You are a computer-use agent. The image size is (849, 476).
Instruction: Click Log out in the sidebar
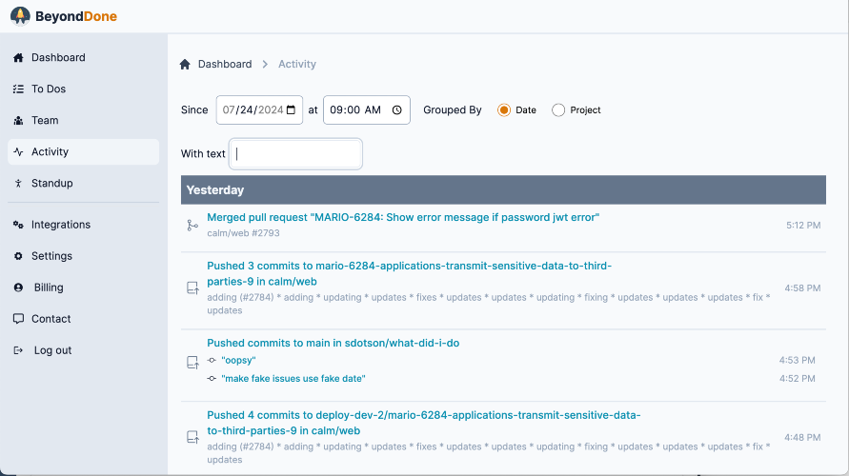(x=84, y=350)
